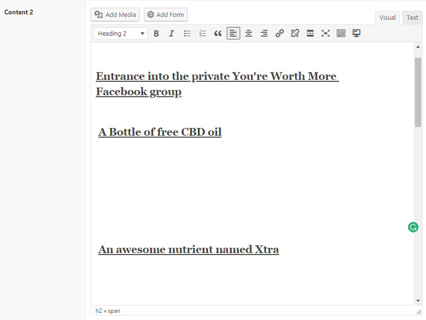Enter distraction-free fullscreen mode
The image size is (426, 320).
coord(325,33)
